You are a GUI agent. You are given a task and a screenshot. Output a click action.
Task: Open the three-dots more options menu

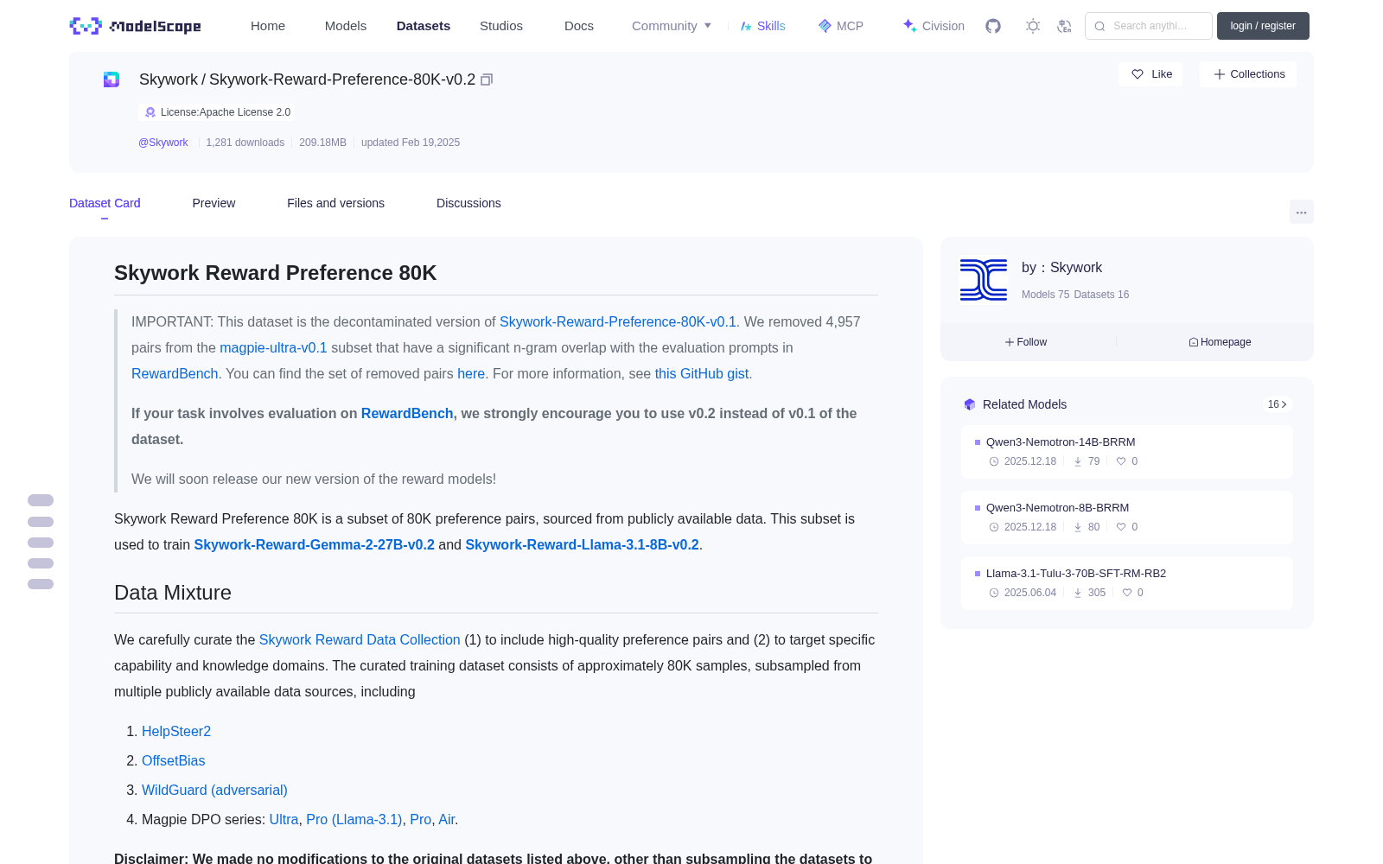(x=1302, y=212)
